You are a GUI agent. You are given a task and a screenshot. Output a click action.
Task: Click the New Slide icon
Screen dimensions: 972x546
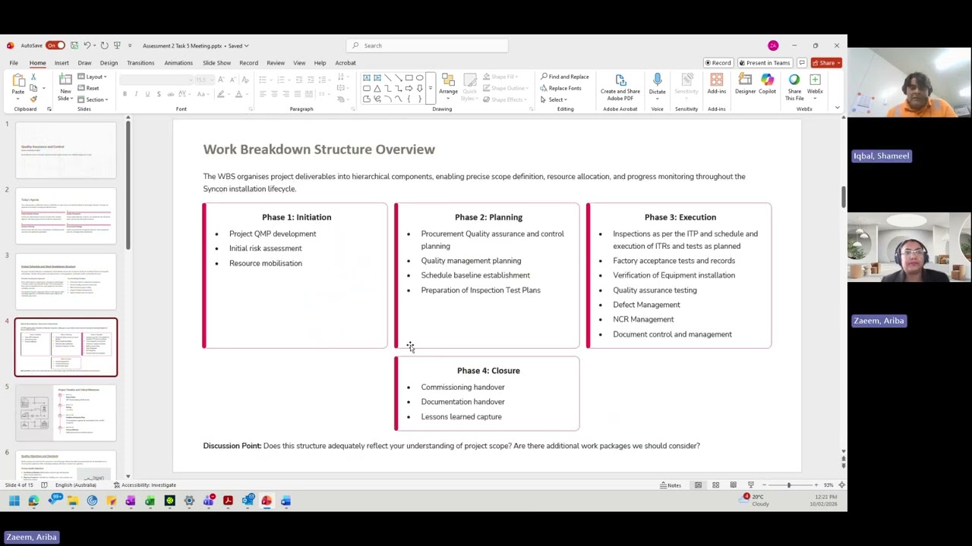pos(65,80)
